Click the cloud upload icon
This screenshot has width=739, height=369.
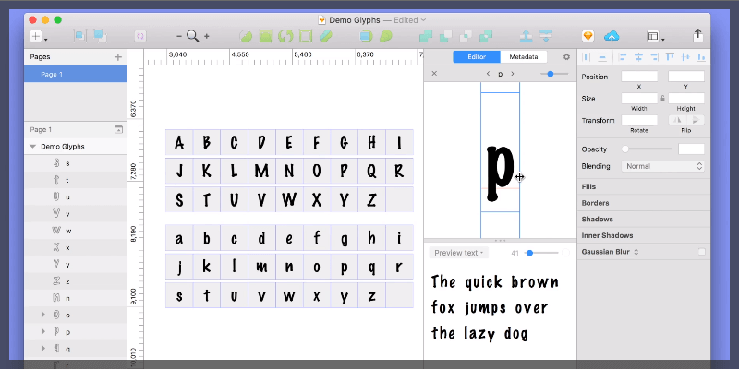(x=612, y=36)
